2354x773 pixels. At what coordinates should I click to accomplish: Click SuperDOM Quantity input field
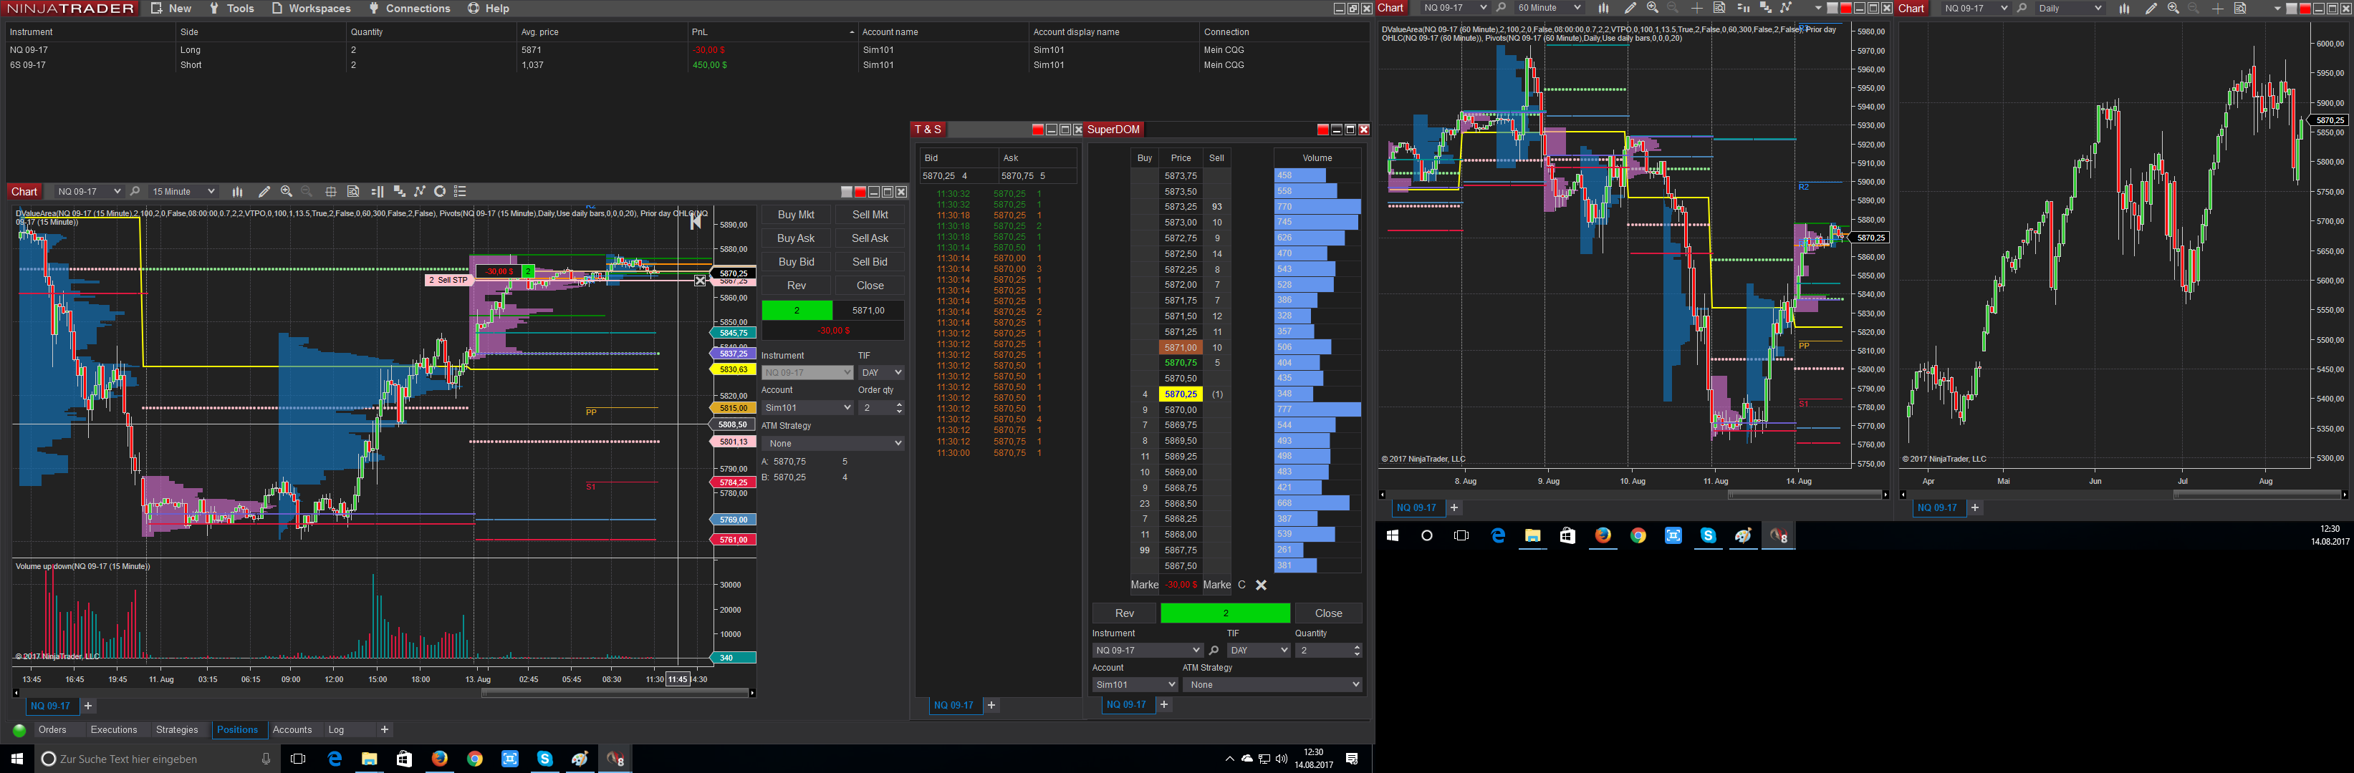coord(1327,651)
